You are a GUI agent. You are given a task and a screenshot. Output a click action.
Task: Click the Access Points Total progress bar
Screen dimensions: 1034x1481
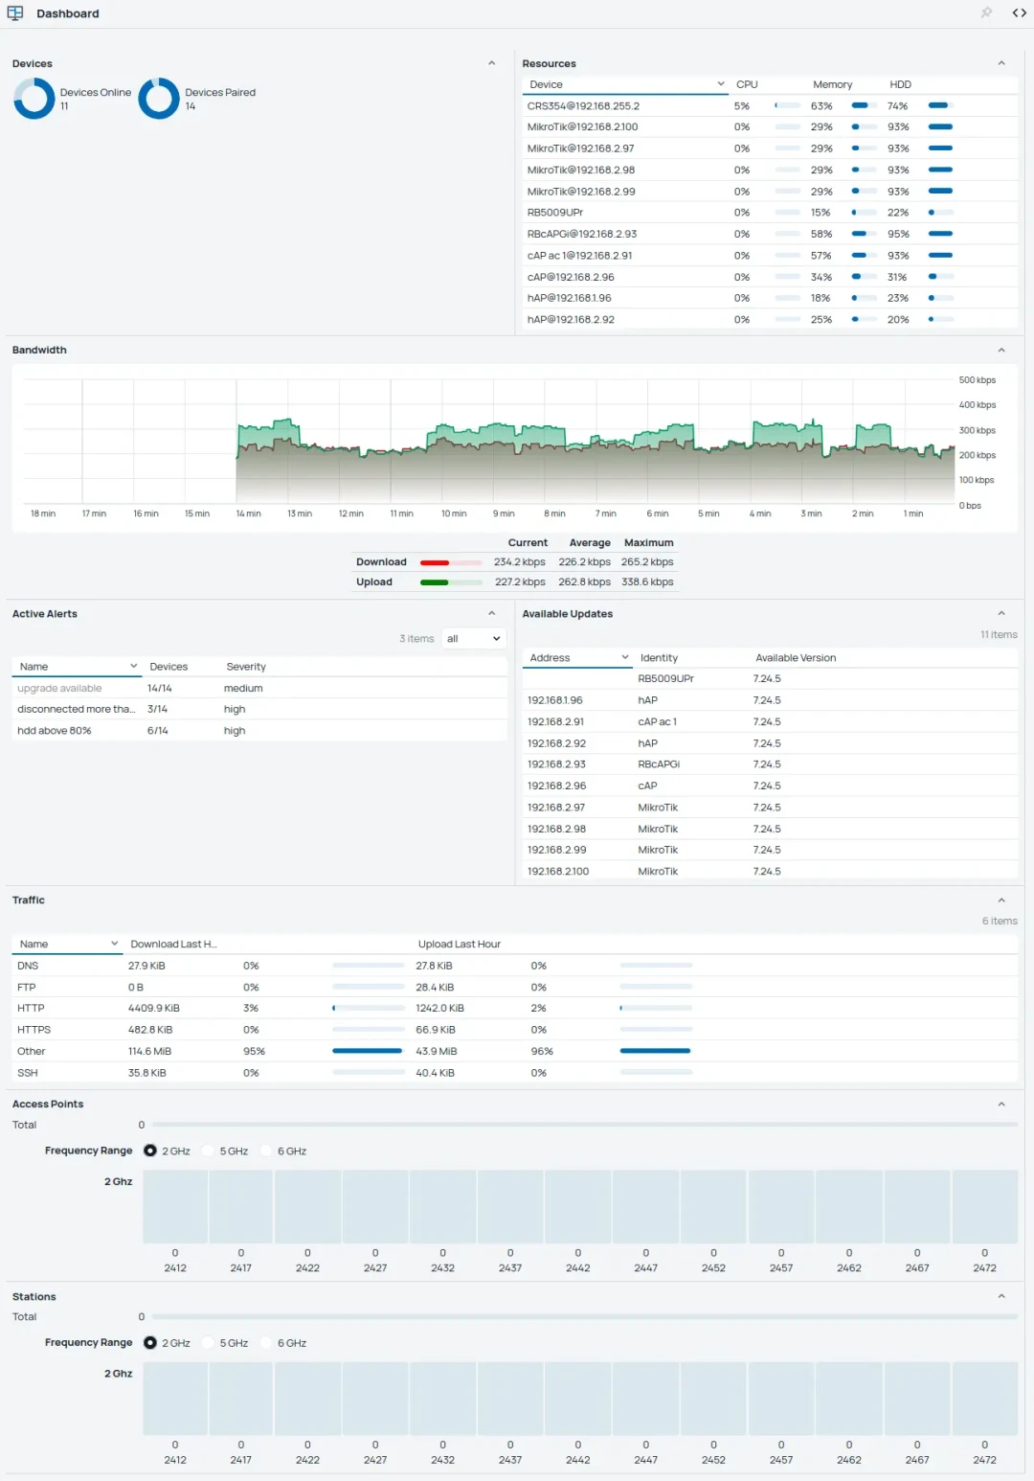[x=584, y=1125]
